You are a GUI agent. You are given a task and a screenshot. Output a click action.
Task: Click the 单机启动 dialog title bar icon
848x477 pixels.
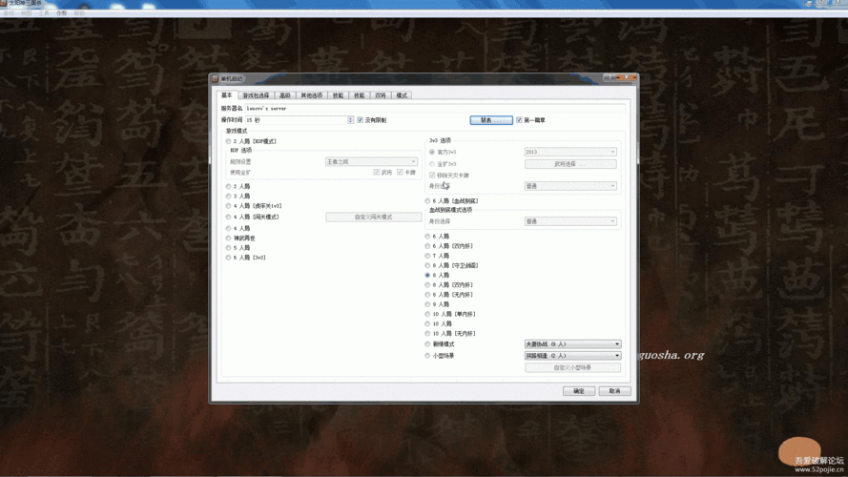point(216,79)
